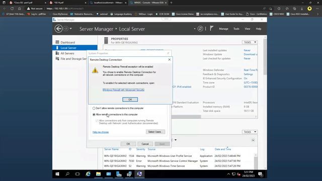Screen dimensions: 322x181
Task: Close the Remote Desktop Connection dialog
Action: point(169,60)
